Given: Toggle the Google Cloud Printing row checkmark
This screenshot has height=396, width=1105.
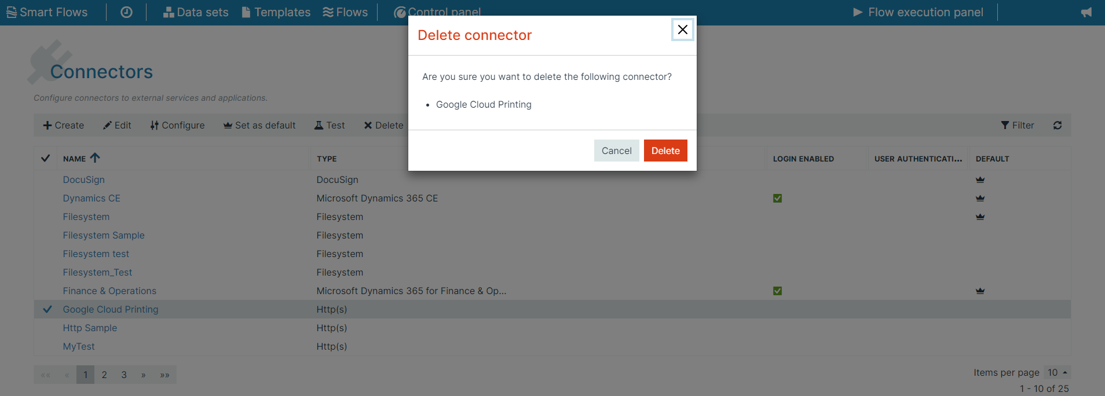Looking at the screenshot, I should pyautogui.click(x=47, y=309).
